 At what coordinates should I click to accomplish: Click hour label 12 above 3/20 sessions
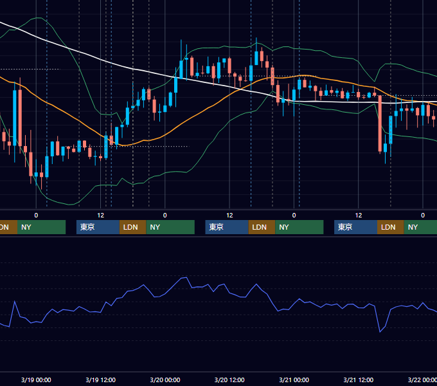point(229,216)
